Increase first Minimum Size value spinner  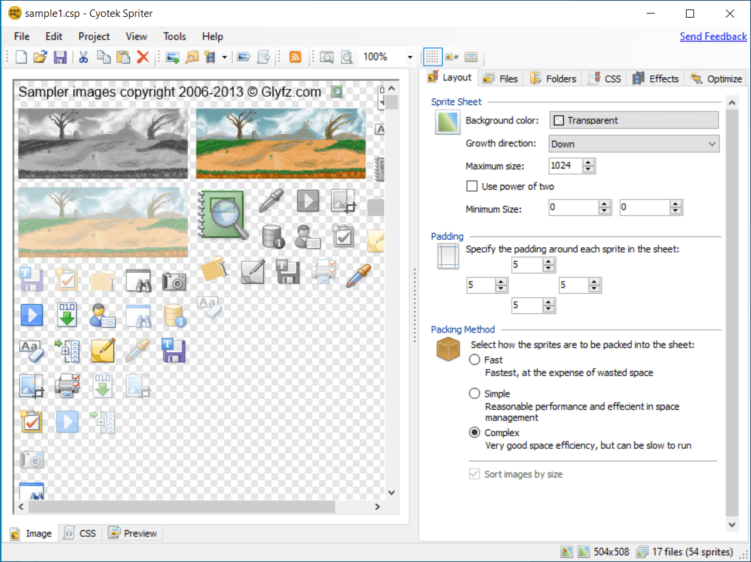coord(605,204)
